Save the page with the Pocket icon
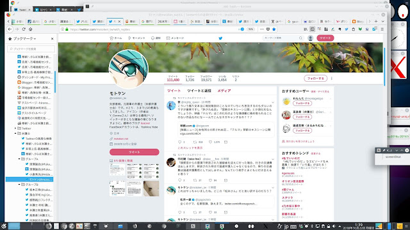Viewport: 410px width, 230px height. [x=268, y=29]
